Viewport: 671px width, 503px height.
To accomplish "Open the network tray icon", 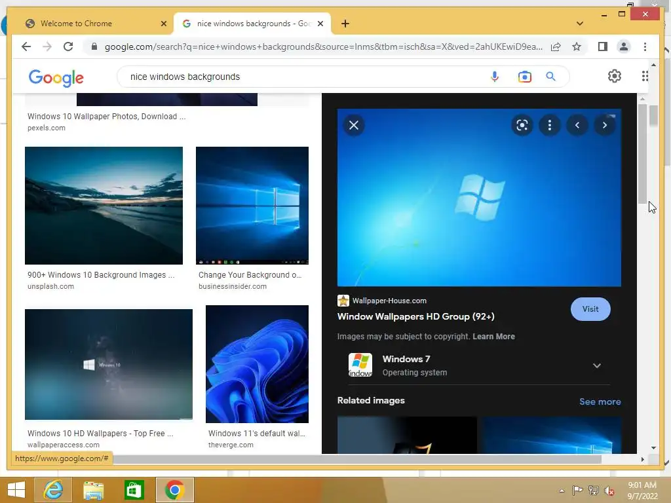I will click(593, 491).
